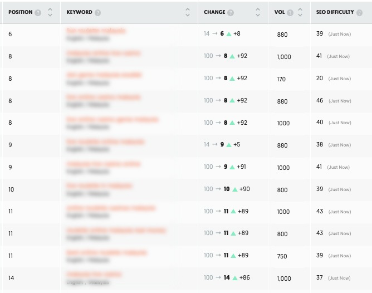Image resolution: width=372 pixels, height=293 pixels.
Task: Click the green up triangle in the 750 volume row
Action: [233, 256]
